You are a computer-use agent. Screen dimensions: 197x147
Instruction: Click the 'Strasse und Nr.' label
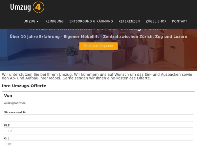pos(15,112)
